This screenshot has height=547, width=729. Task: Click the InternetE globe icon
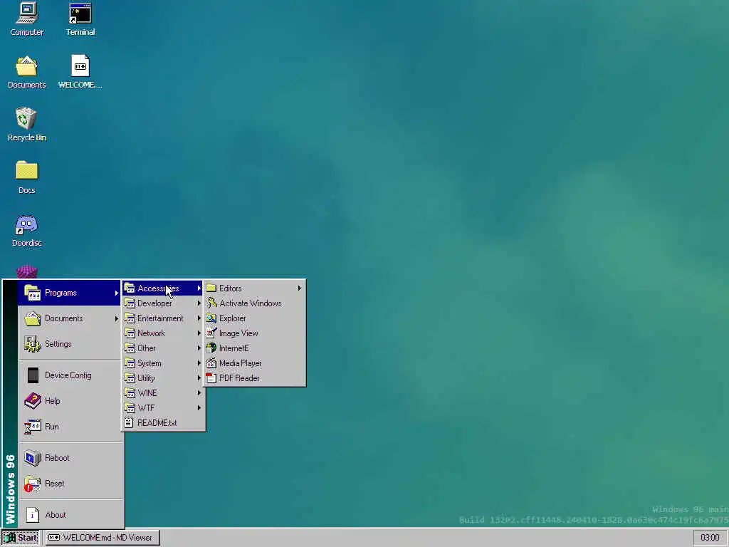coord(211,348)
